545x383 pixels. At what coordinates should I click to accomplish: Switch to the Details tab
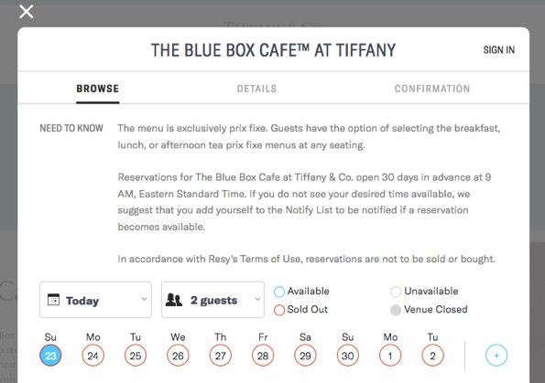tap(256, 89)
